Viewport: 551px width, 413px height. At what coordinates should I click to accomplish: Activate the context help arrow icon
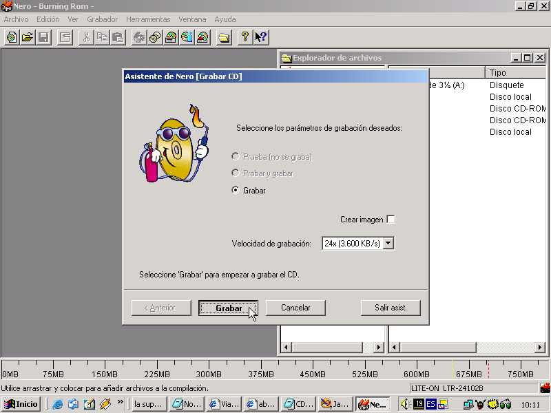(x=260, y=37)
